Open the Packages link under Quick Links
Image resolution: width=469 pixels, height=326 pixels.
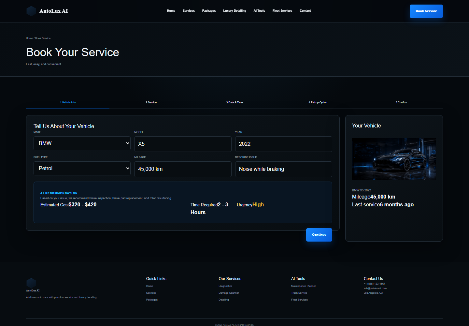pos(152,300)
